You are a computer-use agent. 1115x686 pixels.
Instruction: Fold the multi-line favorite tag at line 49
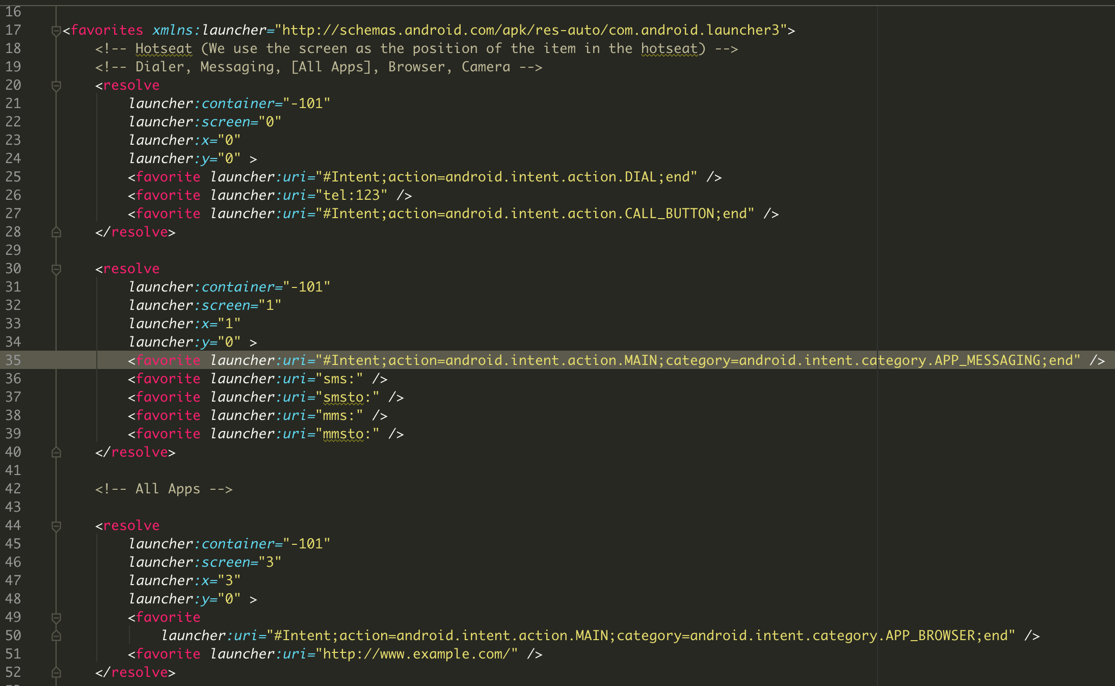[x=56, y=618]
